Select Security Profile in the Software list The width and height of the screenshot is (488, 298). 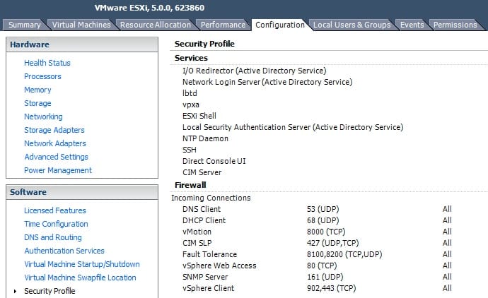tap(50, 291)
